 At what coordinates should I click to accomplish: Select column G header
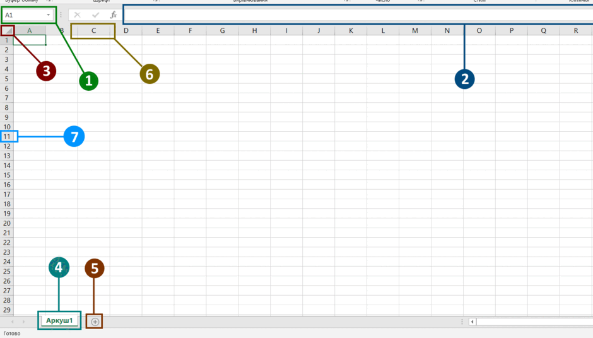222,31
